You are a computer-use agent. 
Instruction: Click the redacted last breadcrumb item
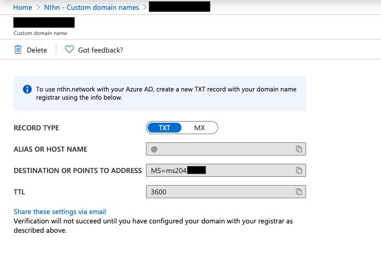coord(179,8)
